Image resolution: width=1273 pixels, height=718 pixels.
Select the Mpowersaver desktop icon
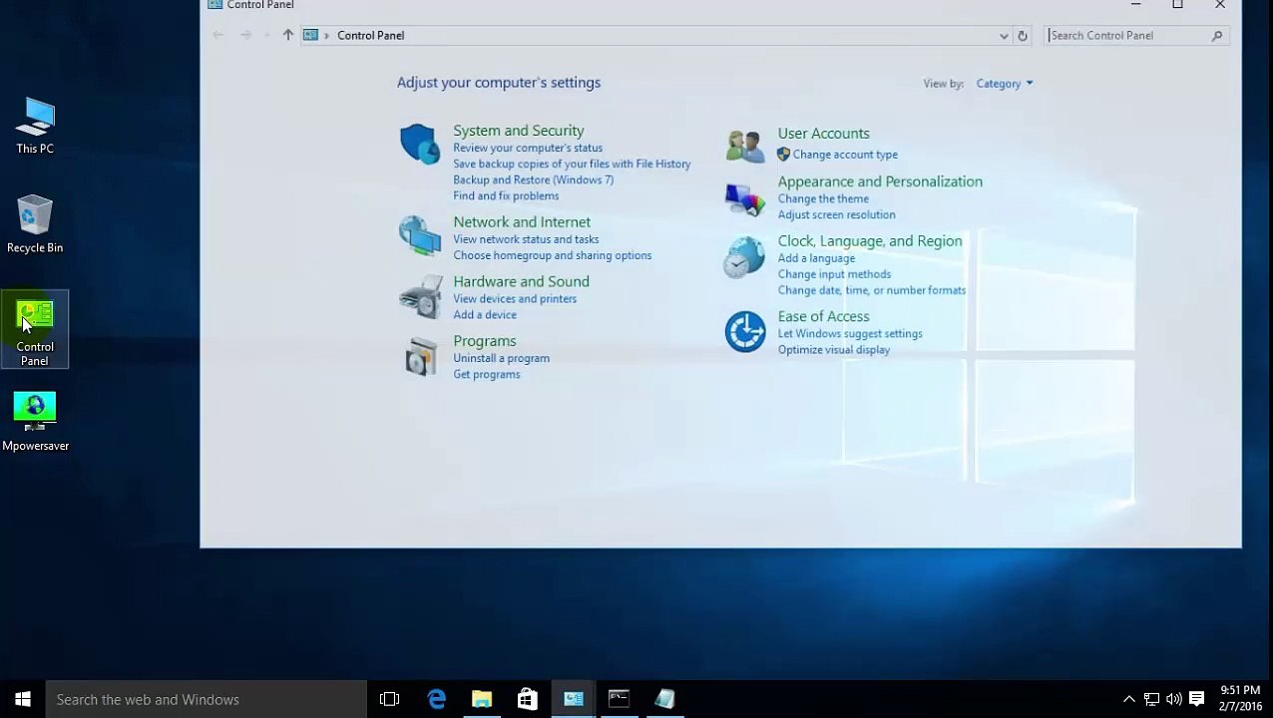(x=35, y=422)
